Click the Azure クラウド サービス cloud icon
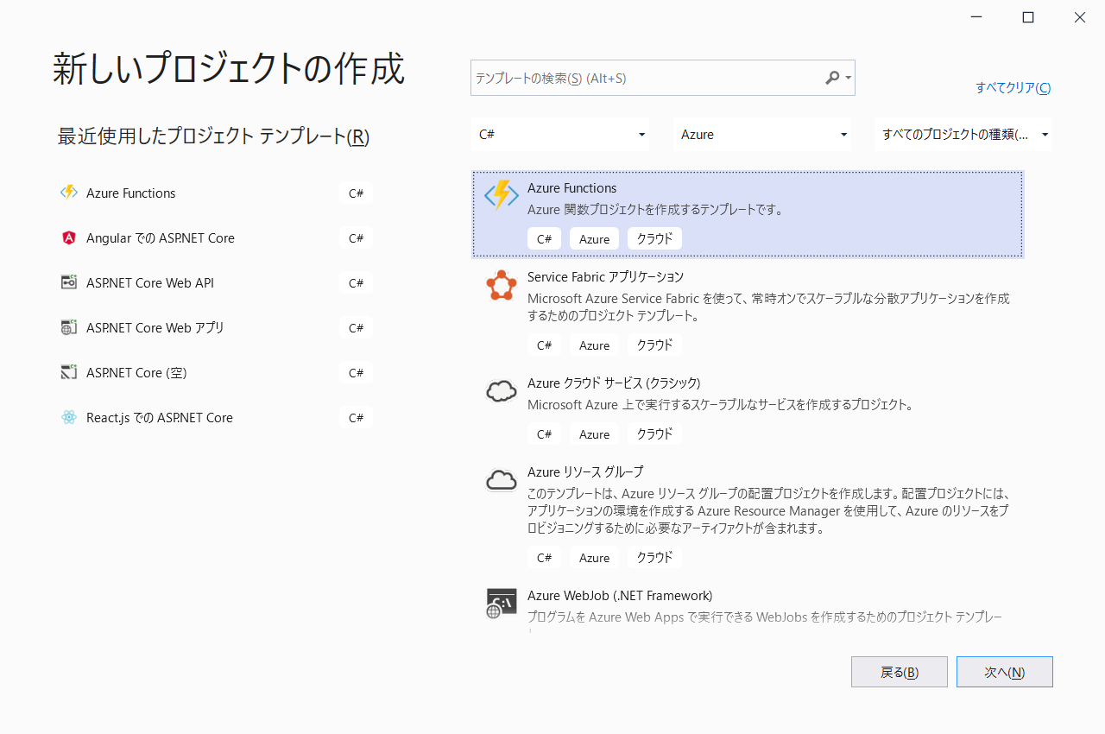1105x734 pixels. [x=502, y=392]
